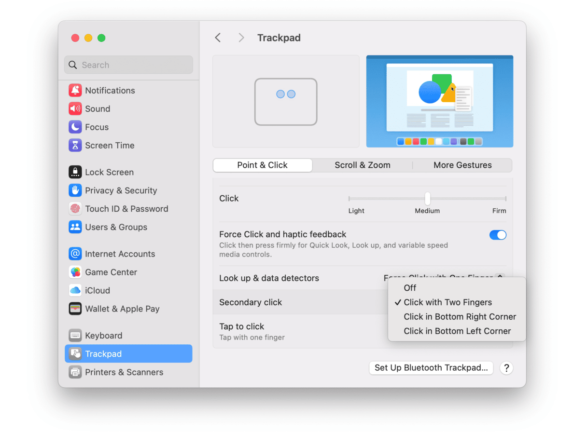The height and width of the screenshot is (432, 587).
Task: Pick Click in Bottom Left Corner
Action: coord(457,331)
